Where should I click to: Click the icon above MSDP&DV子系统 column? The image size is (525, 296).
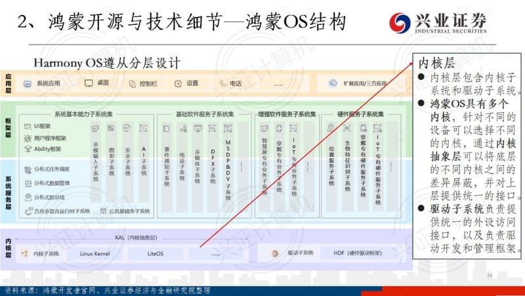pyautogui.click(x=228, y=128)
